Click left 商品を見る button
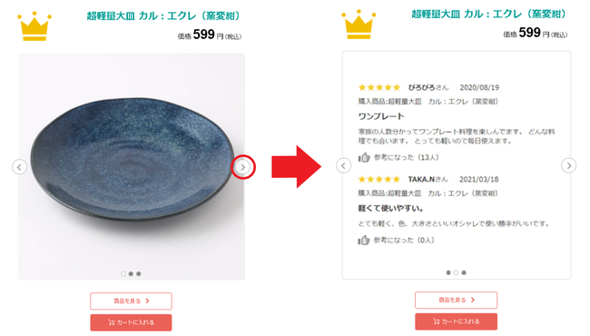590x336 pixels. pos(131,301)
